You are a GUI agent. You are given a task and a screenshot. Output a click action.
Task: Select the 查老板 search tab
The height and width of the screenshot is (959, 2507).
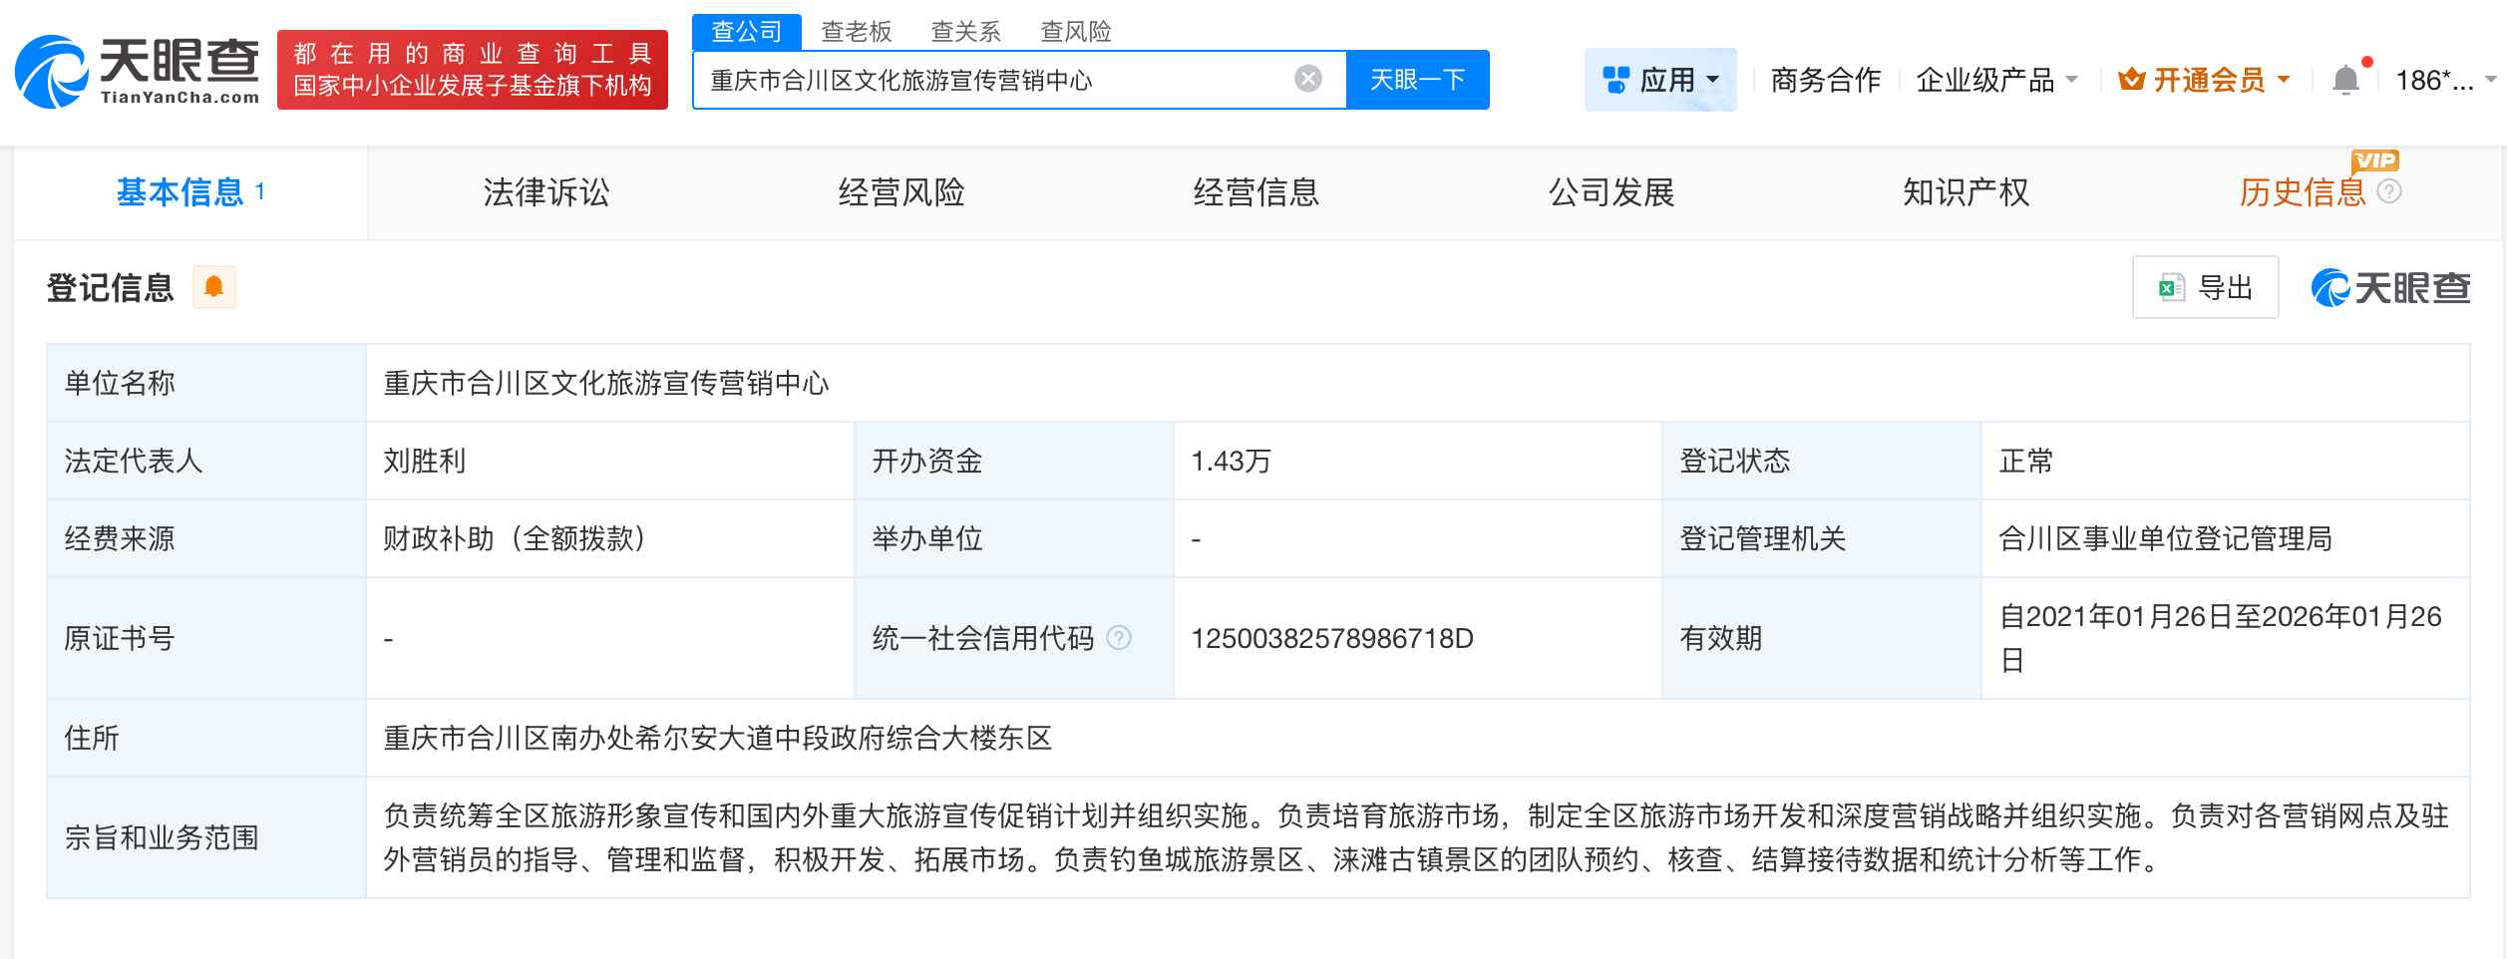coord(858,31)
